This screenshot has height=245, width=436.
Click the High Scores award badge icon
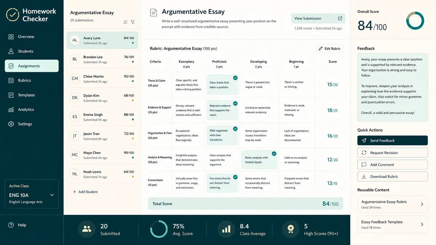point(291,229)
